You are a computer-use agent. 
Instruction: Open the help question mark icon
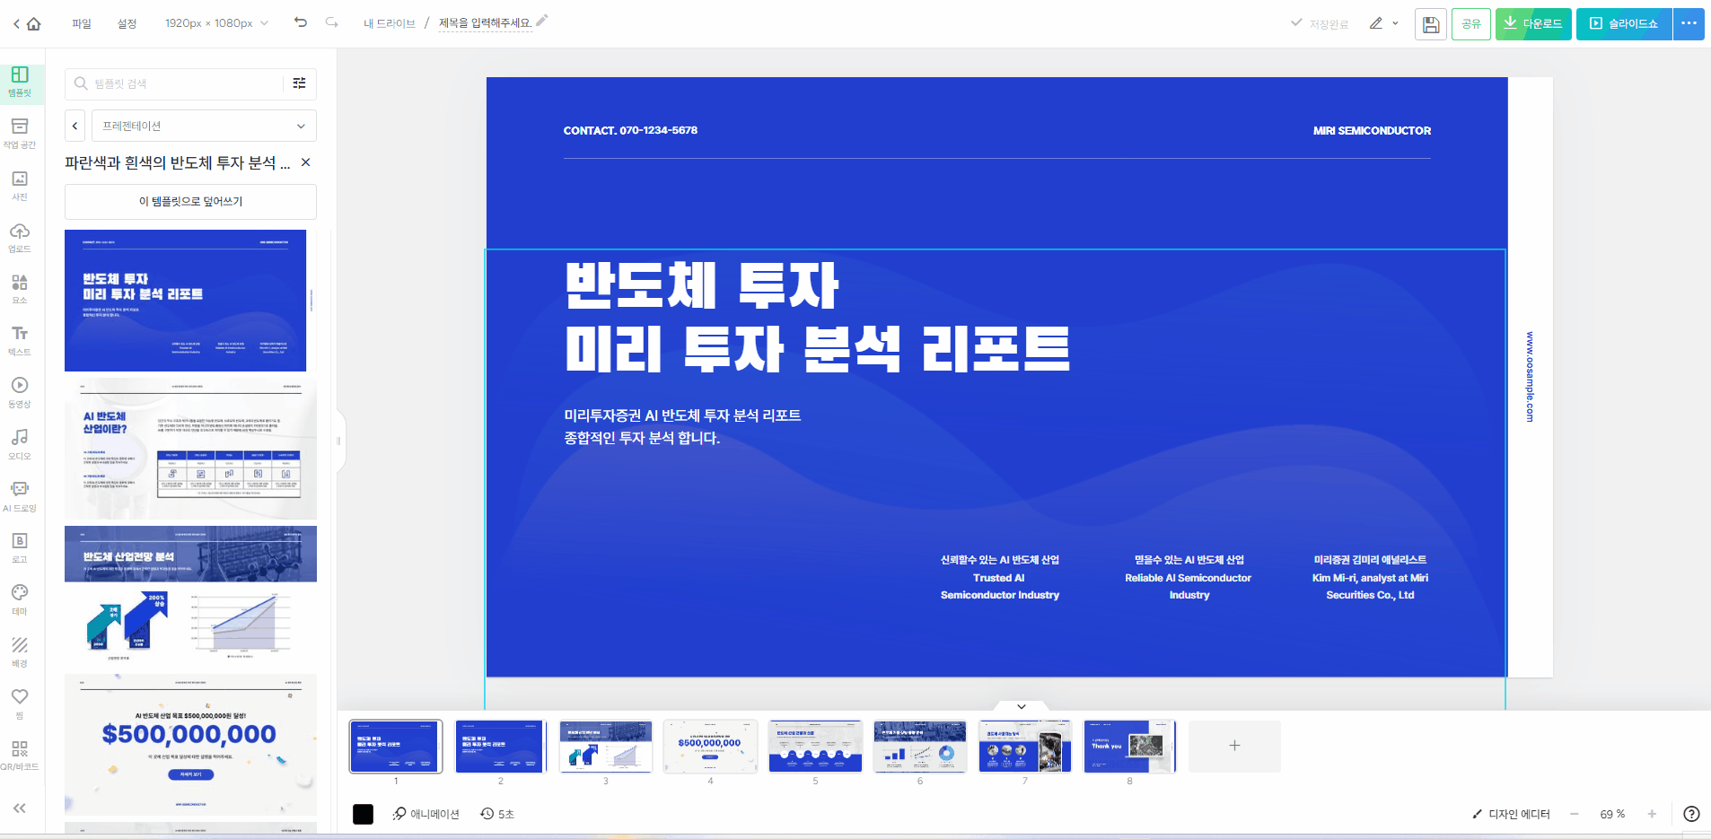pyautogui.click(x=1691, y=814)
